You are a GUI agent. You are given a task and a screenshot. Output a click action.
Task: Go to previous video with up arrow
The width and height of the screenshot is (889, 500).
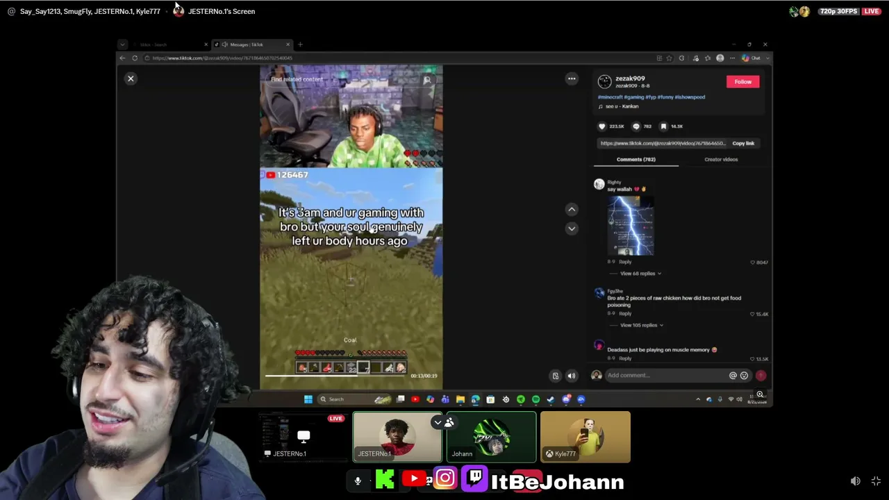click(x=572, y=209)
